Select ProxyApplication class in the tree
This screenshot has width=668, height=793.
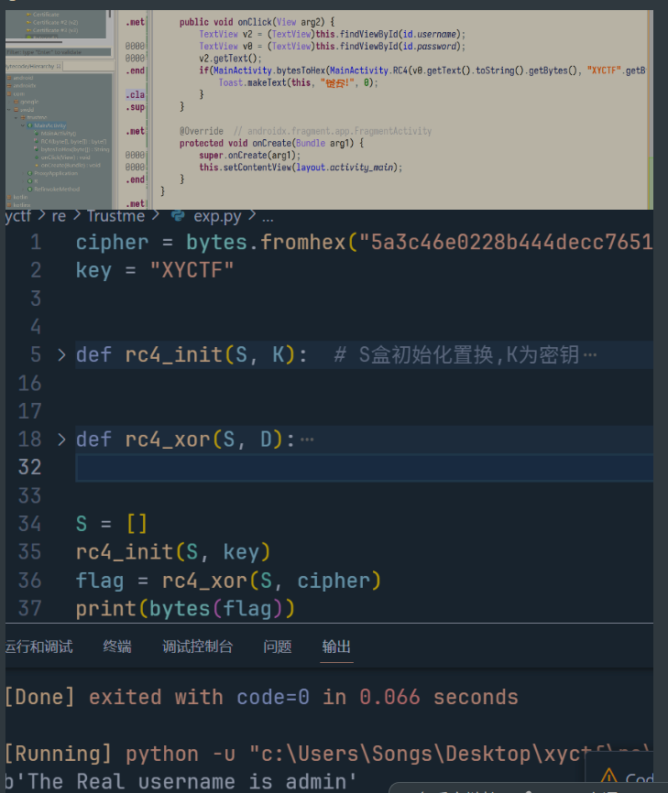[x=56, y=172]
